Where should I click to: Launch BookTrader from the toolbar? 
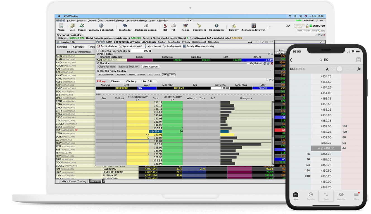[x=125, y=27]
